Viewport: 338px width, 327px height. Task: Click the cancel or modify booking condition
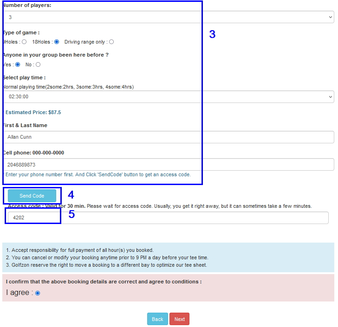point(107,257)
